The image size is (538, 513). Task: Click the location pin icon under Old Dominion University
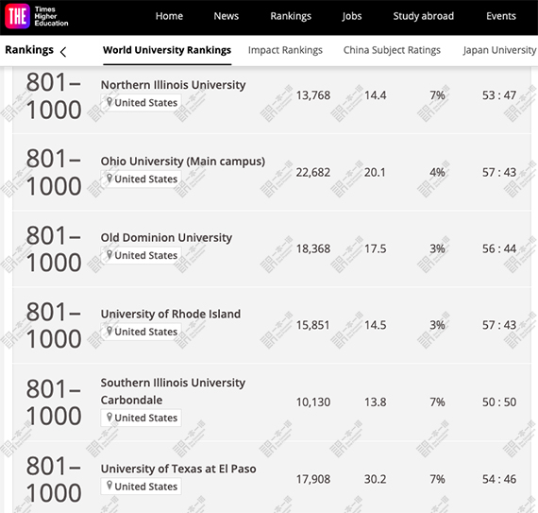[x=109, y=255]
